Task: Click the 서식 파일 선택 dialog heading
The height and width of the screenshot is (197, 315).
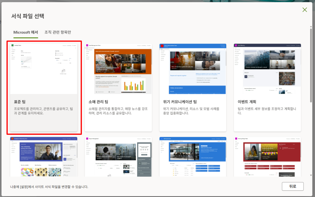Action: tap(28, 16)
